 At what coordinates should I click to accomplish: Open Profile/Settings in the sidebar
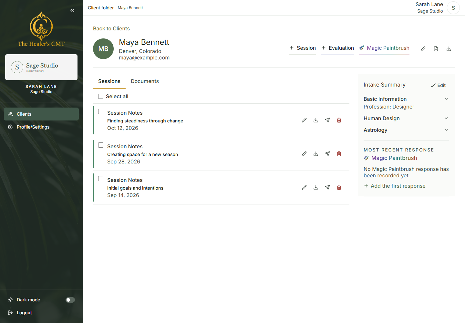[x=41, y=127]
